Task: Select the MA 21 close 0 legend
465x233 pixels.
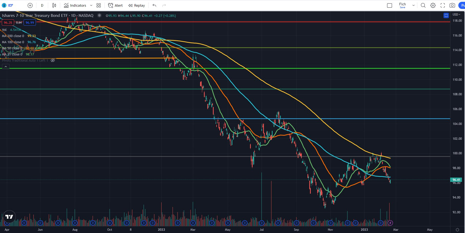Action: pos(12,54)
